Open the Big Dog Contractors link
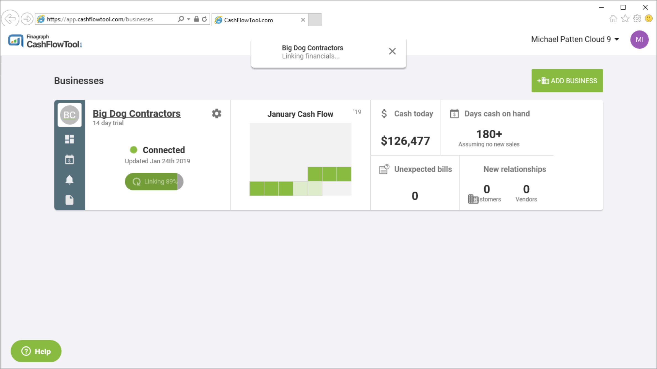The width and height of the screenshot is (657, 369). (x=137, y=113)
